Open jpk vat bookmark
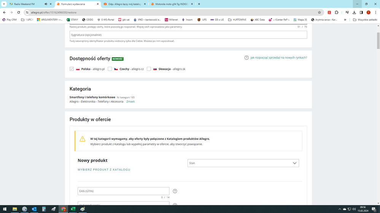 click(124, 20)
